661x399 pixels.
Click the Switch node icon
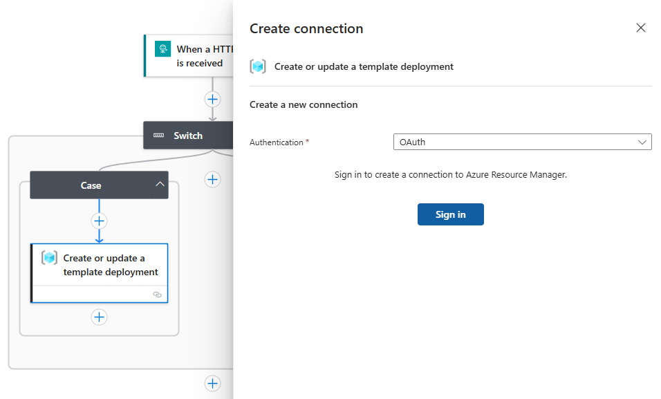pos(158,136)
